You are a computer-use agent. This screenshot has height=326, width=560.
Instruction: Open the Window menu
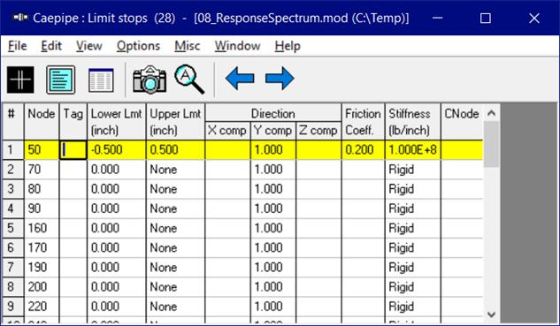tap(237, 46)
